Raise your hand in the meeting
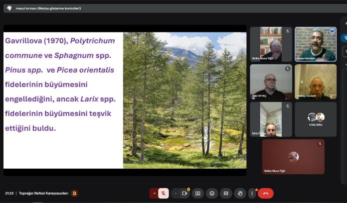 click(x=240, y=193)
